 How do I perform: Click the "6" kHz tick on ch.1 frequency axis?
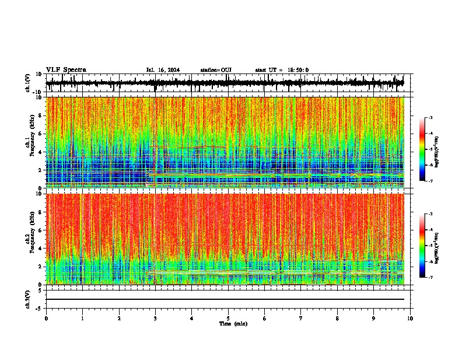pyautogui.click(x=40, y=134)
